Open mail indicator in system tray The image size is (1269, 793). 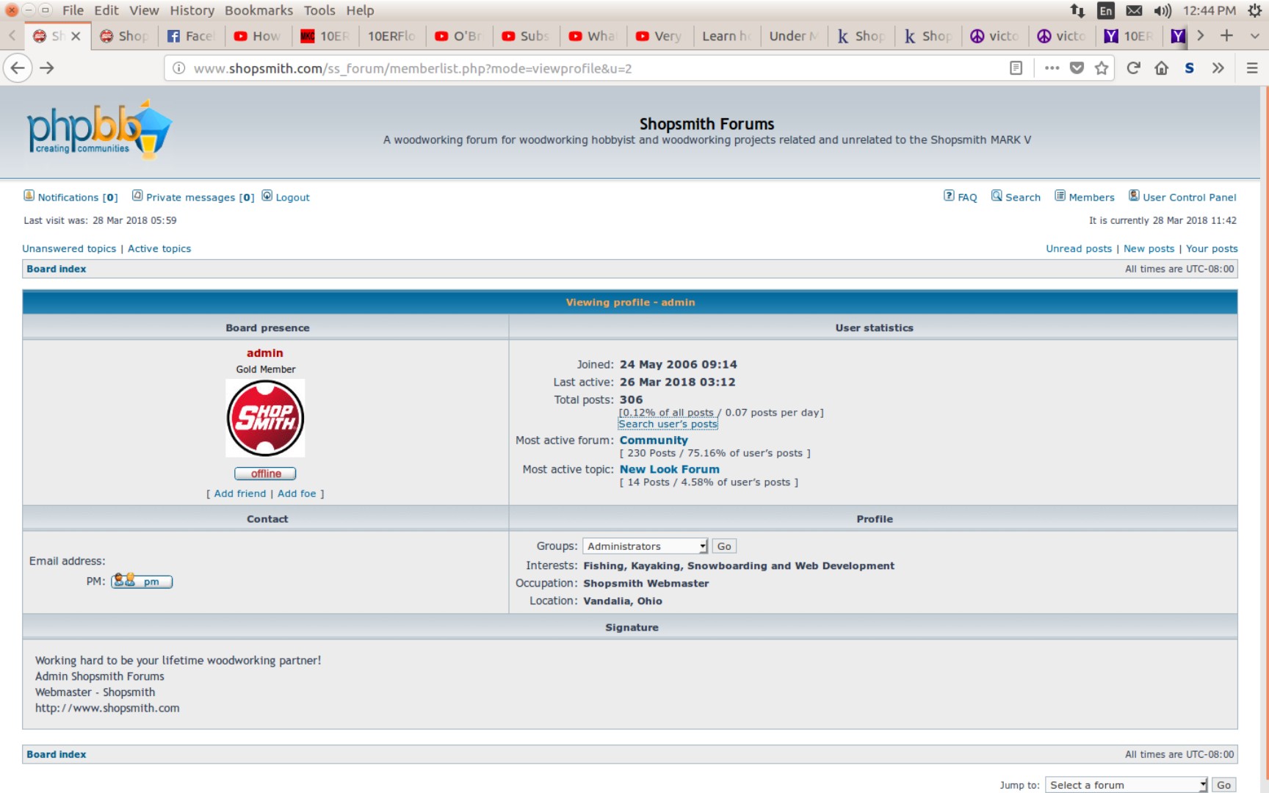click(x=1134, y=10)
